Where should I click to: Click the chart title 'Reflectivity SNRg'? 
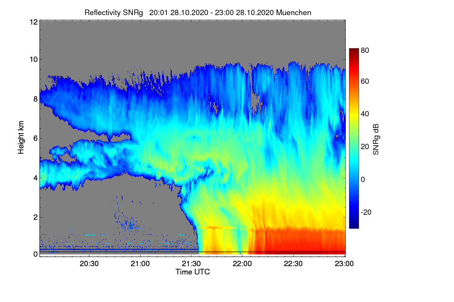click(114, 12)
